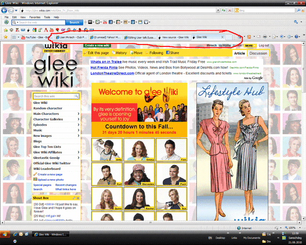Click the Share on Facebook link
The height and width of the screenshot is (245, 306).
(x=172, y=53)
